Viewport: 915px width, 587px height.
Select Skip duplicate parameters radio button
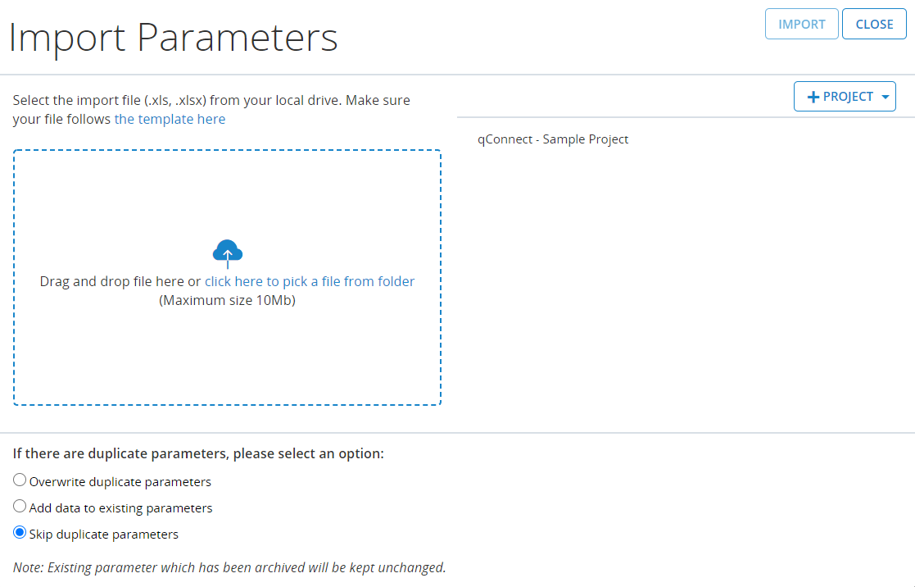(x=20, y=533)
